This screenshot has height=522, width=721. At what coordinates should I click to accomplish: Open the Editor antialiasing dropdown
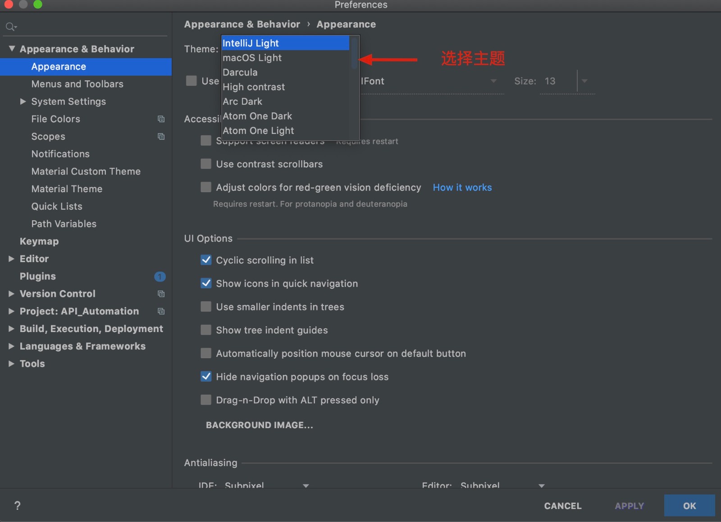(x=541, y=485)
